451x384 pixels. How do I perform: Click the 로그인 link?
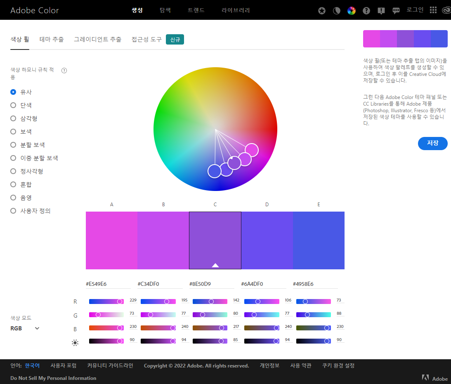(x=415, y=10)
